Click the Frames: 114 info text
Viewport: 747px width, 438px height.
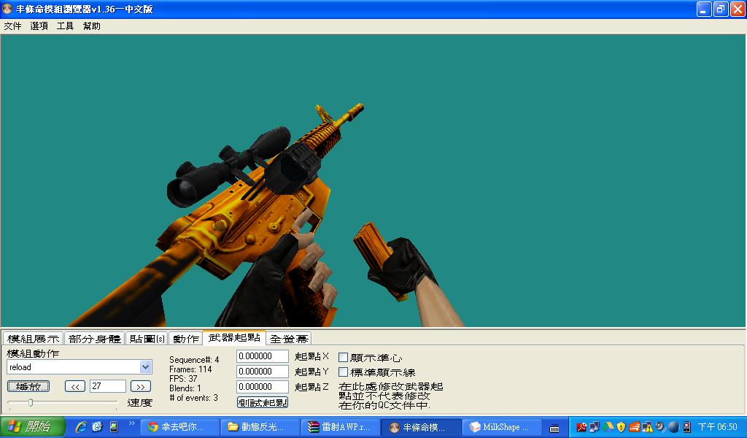tap(190, 369)
